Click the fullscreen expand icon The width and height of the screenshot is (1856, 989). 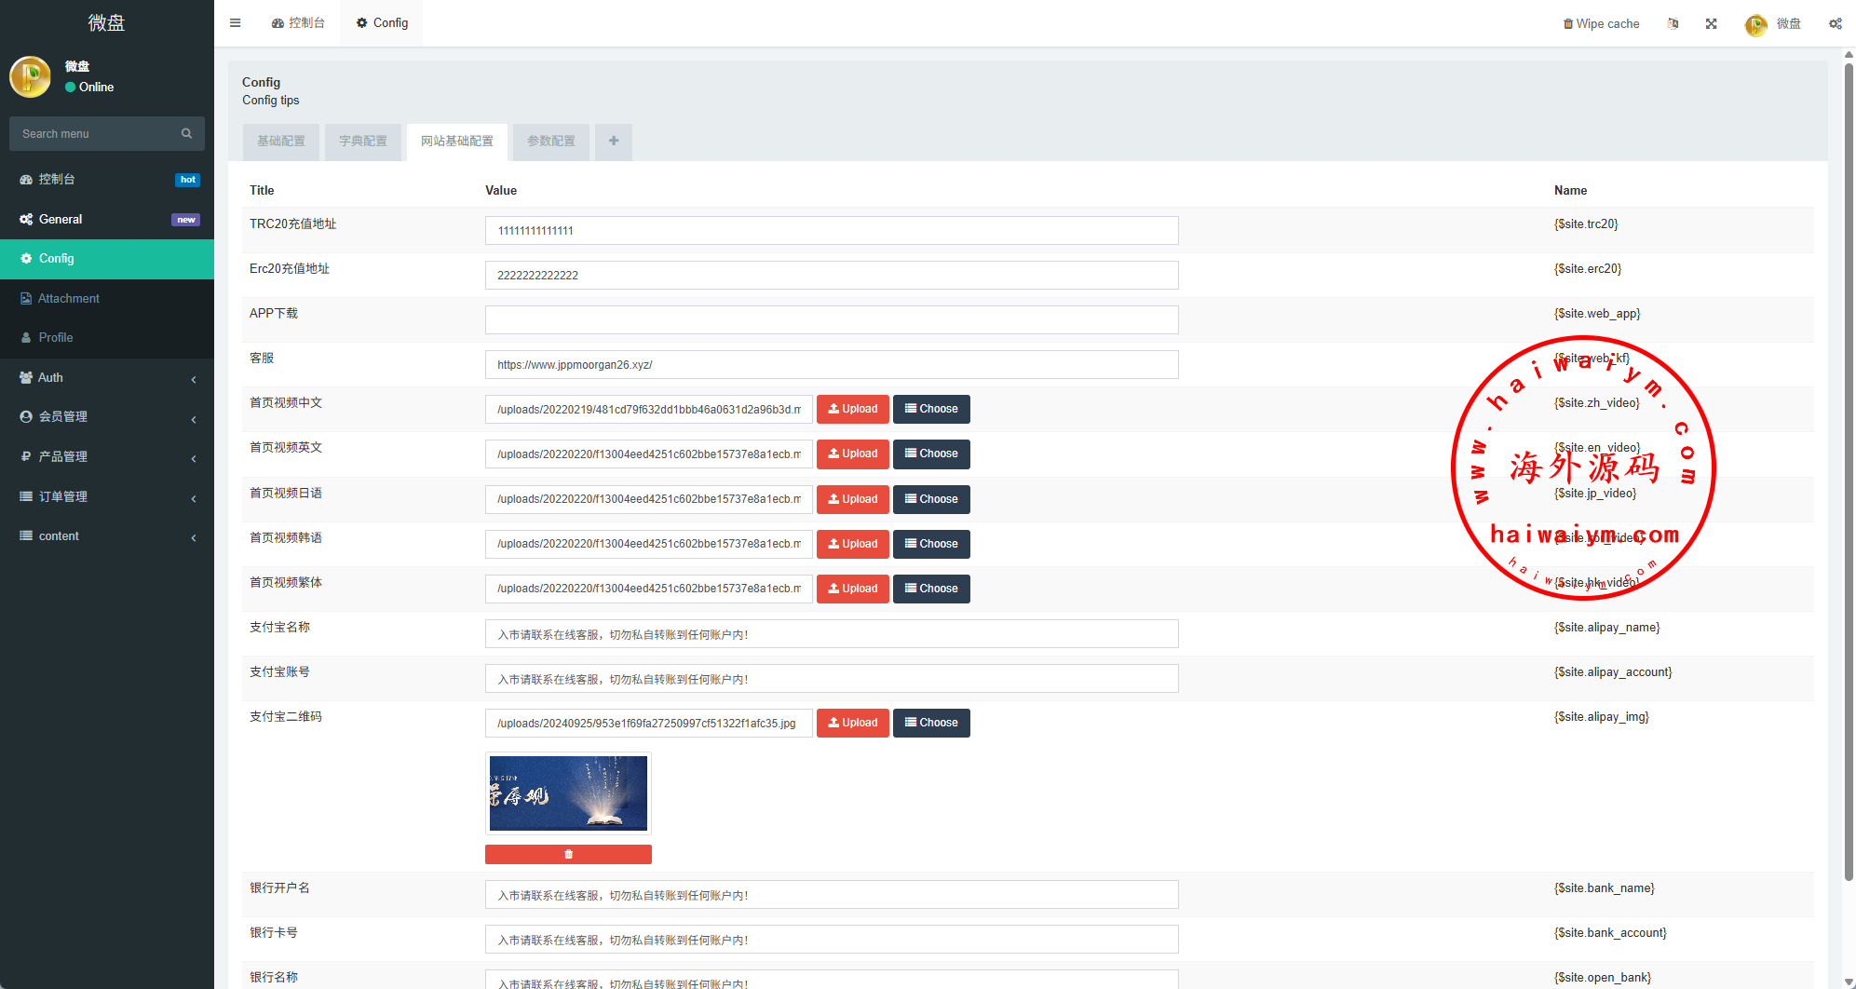tap(1711, 24)
